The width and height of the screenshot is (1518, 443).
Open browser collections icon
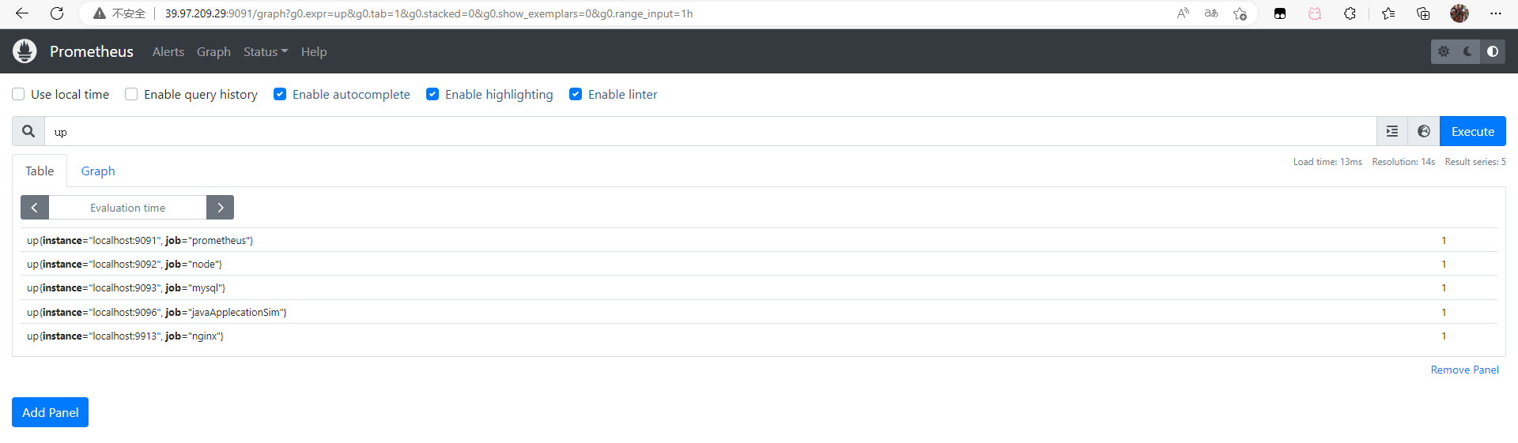tap(1423, 13)
